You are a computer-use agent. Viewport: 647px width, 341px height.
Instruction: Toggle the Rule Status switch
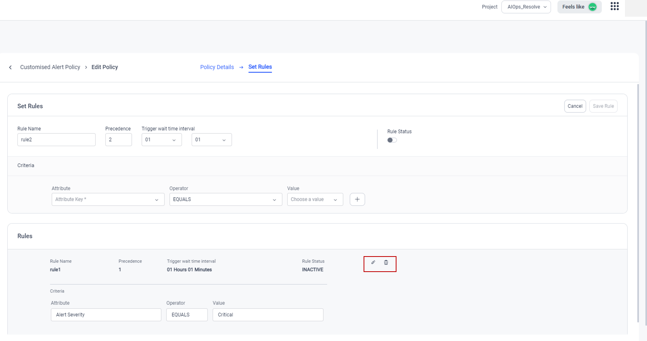(x=392, y=140)
